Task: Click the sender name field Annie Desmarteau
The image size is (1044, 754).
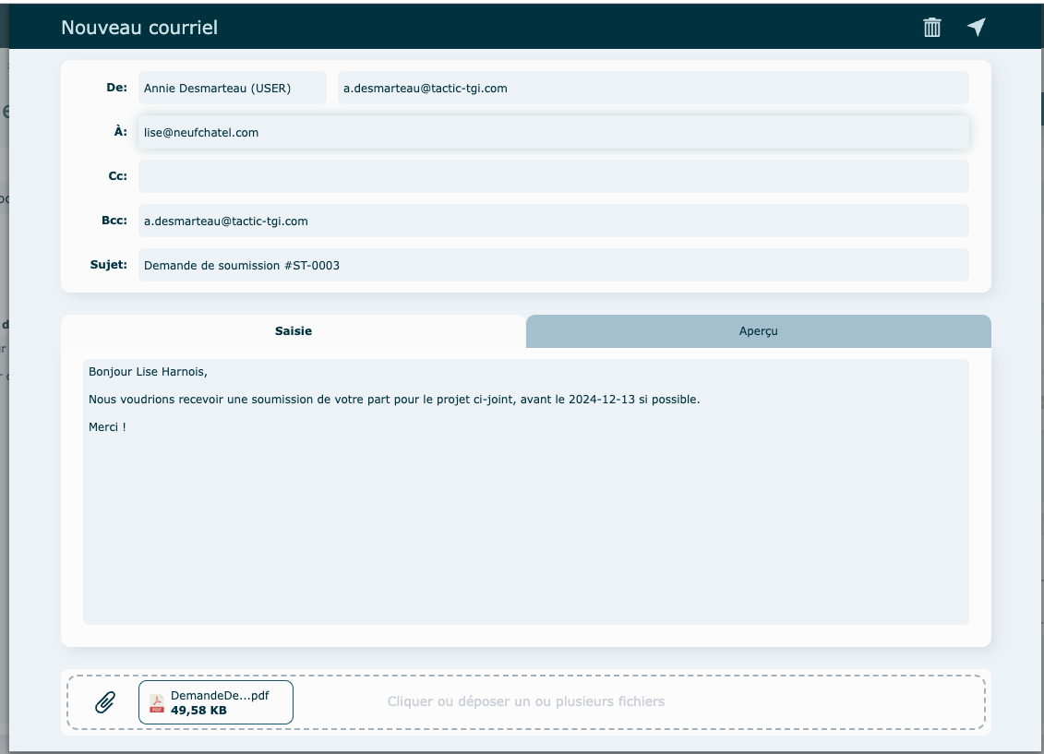Action: click(232, 89)
